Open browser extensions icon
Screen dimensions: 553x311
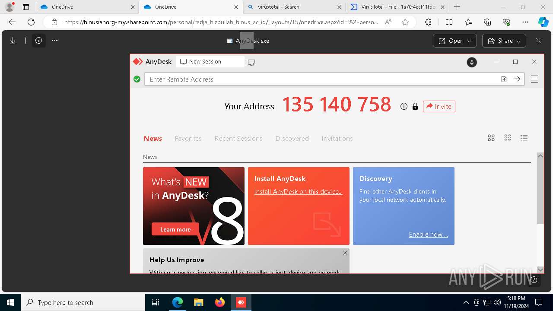tap(428, 22)
